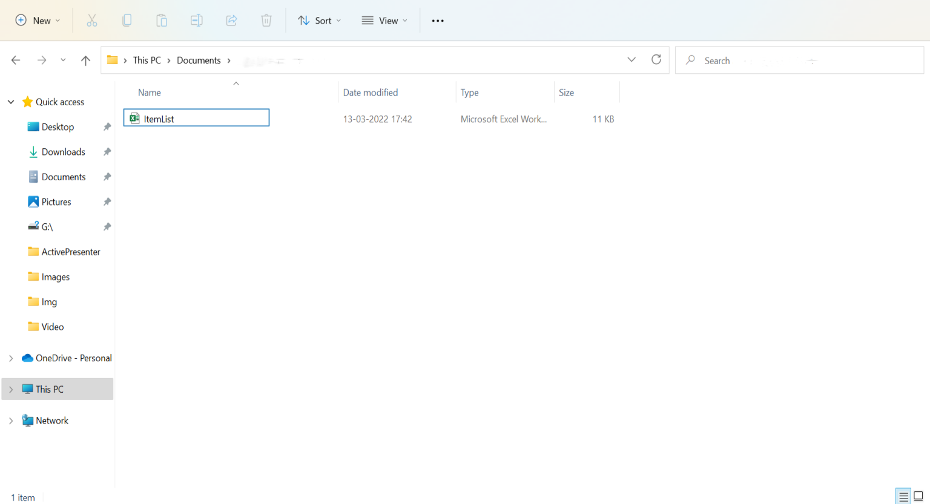
Task: Go back with the left arrow
Action: (x=16, y=60)
